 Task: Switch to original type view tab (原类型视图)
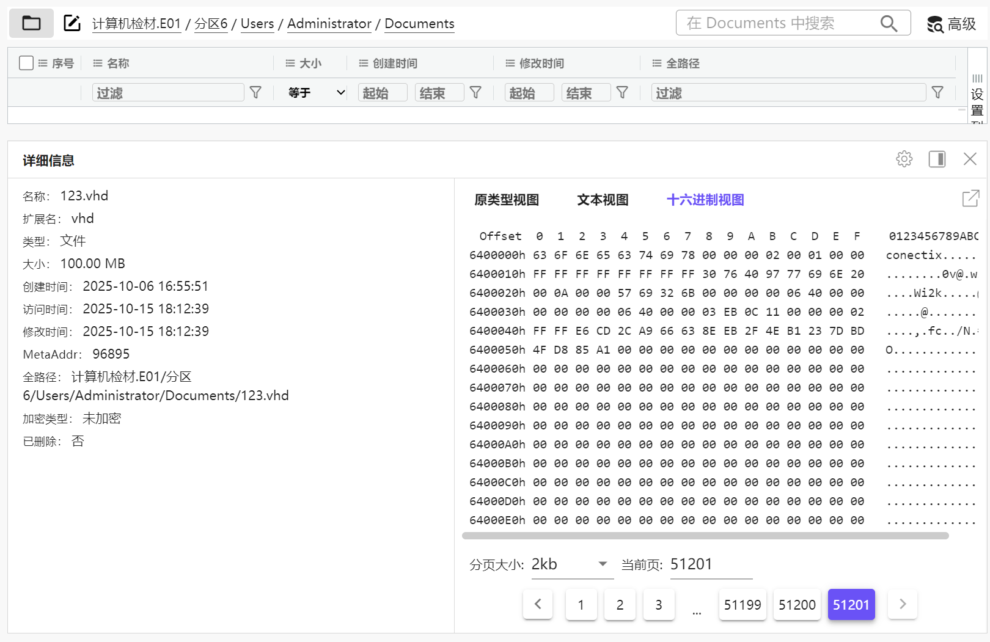[x=507, y=200]
